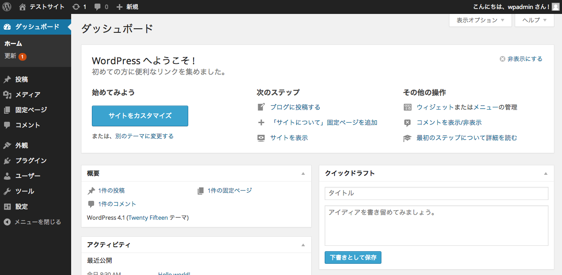The image size is (562, 275).
Task: Click コメントを表示/非表示 link
Action: click(449, 122)
